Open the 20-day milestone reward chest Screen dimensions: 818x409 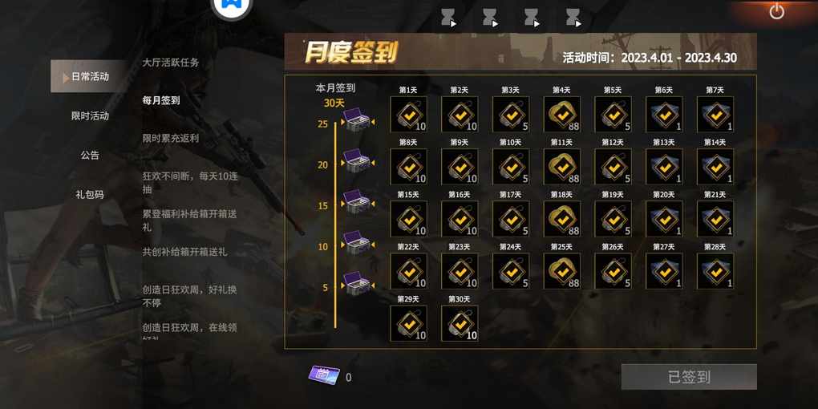coord(358,162)
